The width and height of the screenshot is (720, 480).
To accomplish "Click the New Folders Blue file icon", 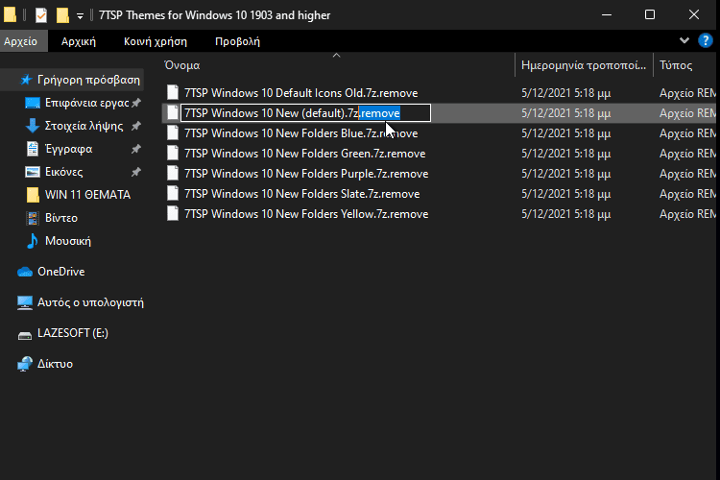I will click(173, 132).
